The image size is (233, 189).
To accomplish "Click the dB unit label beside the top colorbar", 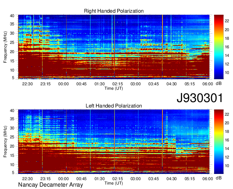I will coord(219,84).
